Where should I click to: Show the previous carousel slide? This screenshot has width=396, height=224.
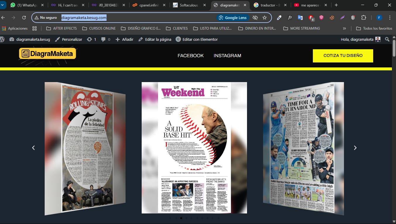[33, 148]
